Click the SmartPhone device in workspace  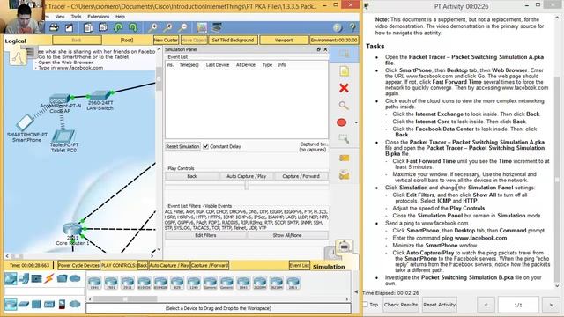point(25,123)
